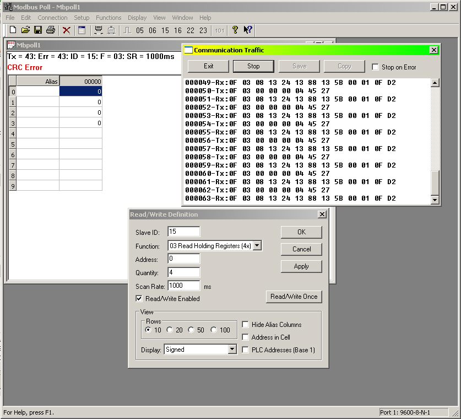Click the traffic log scrollbar down arrow
This screenshot has height=419, width=461.
[435, 200]
